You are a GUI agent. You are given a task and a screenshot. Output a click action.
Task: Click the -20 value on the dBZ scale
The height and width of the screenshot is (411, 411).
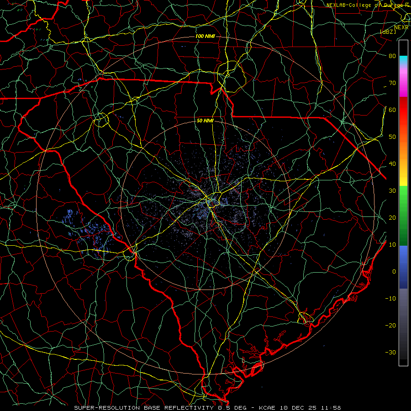(390, 325)
